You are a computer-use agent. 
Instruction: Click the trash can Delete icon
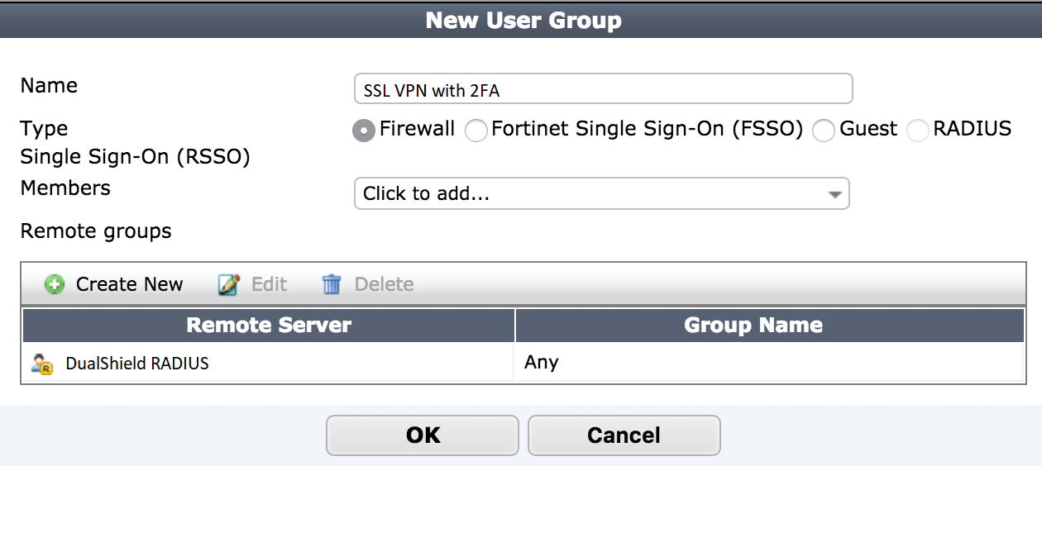click(x=332, y=285)
